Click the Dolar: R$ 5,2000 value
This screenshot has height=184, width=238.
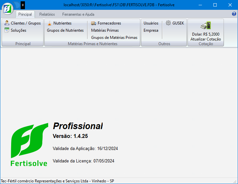(206, 34)
